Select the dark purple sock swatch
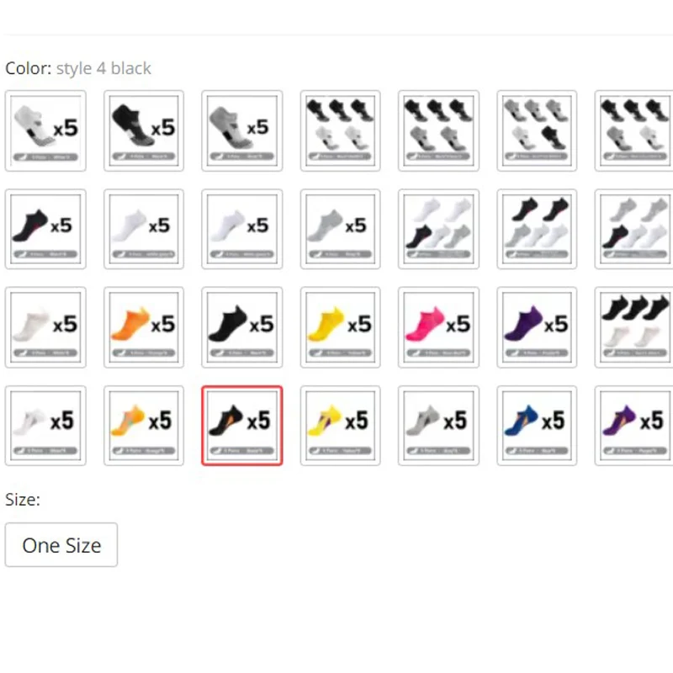Viewport: 673px width, 673px height. coord(536,326)
